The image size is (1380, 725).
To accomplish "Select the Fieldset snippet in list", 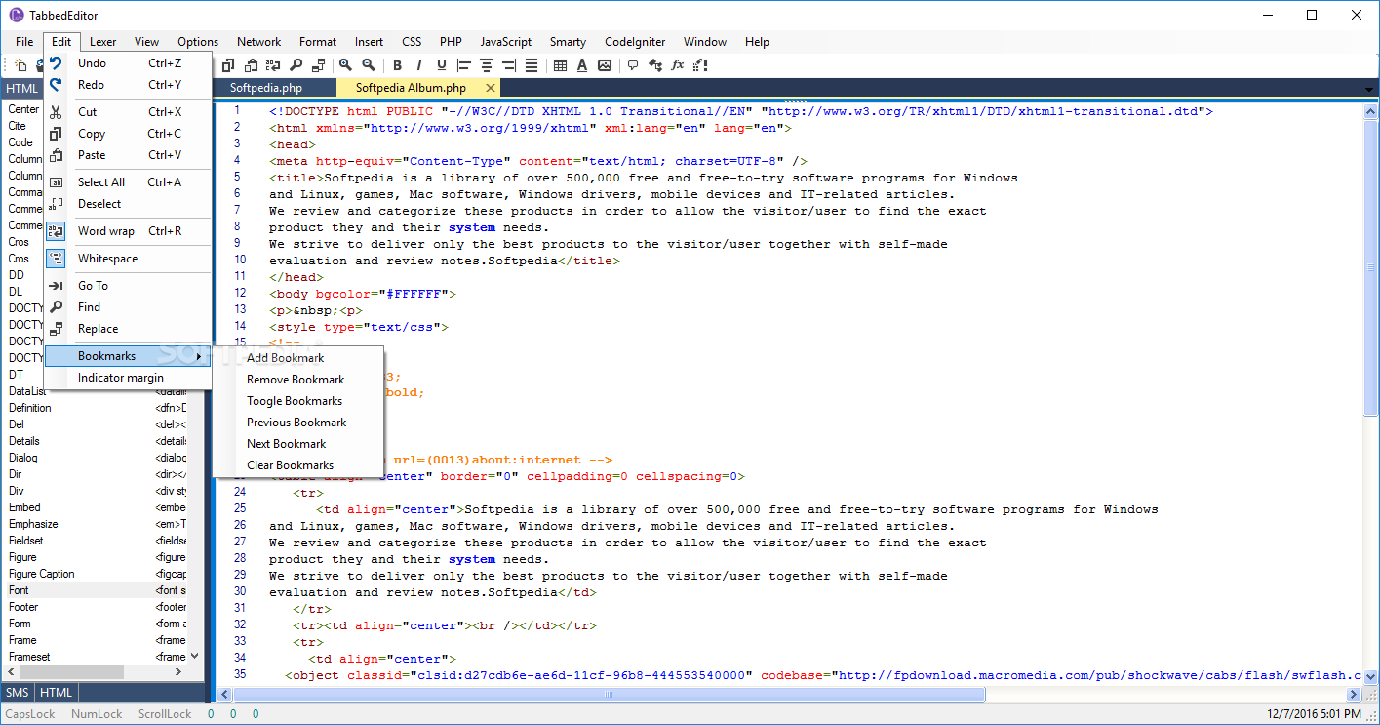I will click(x=96, y=541).
